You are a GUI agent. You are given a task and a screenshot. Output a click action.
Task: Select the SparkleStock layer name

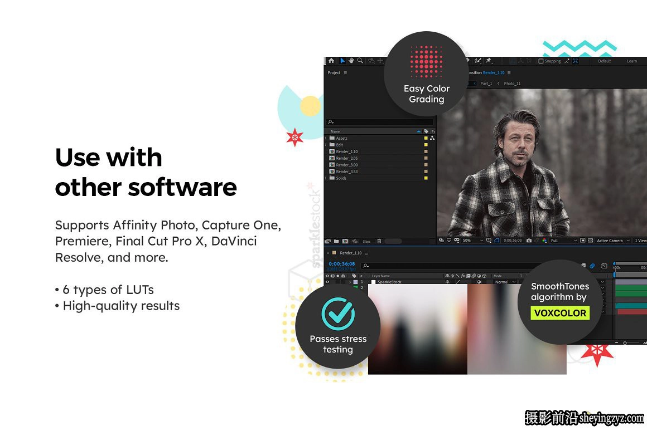(389, 282)
